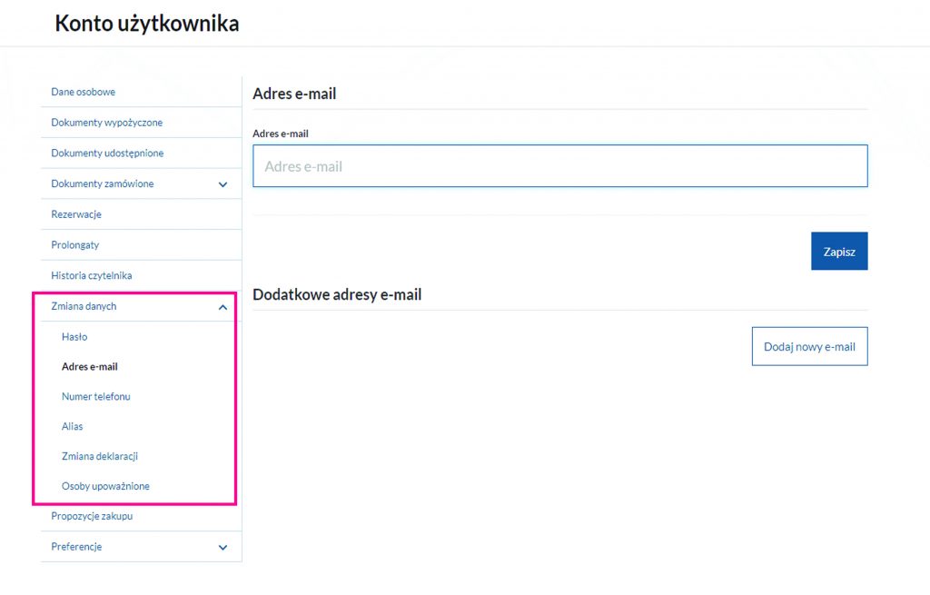Viewport: 930px width, 595px height.
Task: Select Zmiana deklaracji option
Action: [100, 456]
